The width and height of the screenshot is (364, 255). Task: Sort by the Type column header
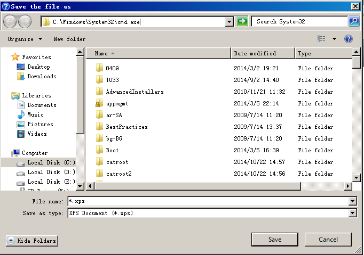point(324,53)
